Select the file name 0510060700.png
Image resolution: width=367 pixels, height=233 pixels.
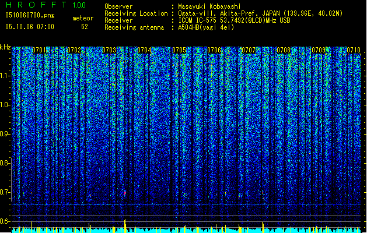pos(30,15)
